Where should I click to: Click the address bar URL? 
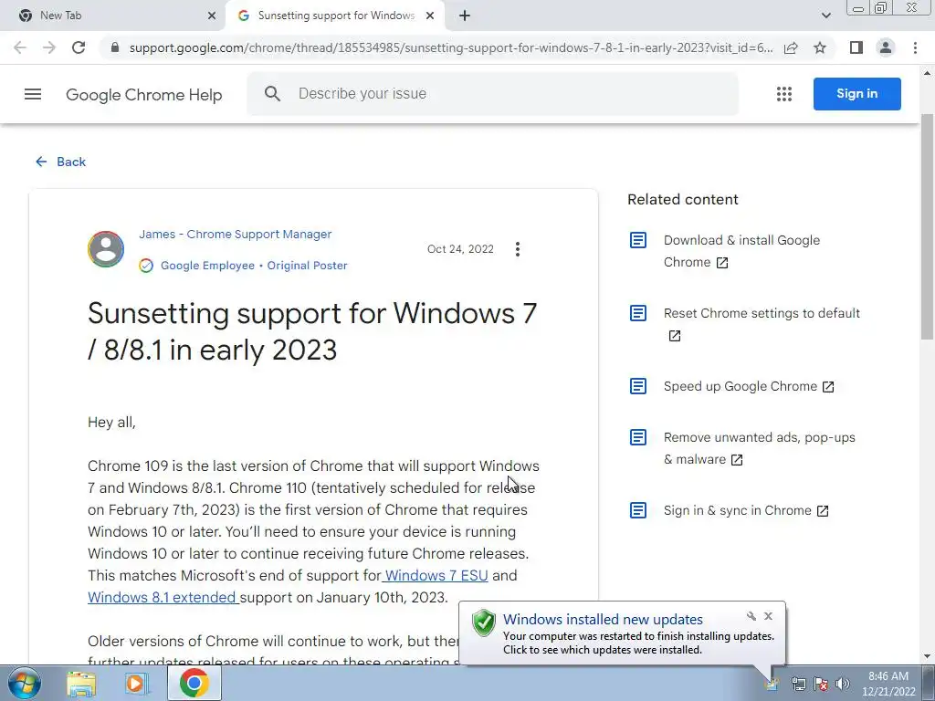click(451, 47)
